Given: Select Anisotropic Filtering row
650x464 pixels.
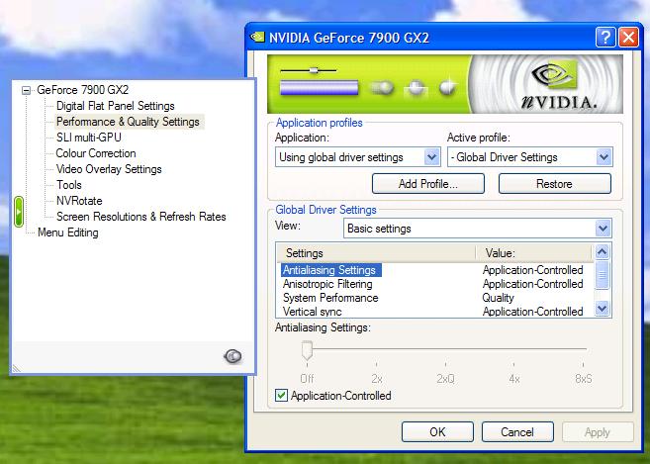Looking at the screenshot, I should click(327, 284).
